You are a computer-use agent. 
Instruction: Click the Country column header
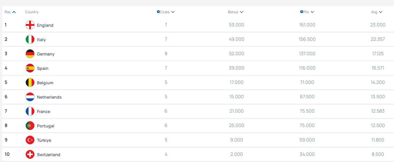[32, 12]
